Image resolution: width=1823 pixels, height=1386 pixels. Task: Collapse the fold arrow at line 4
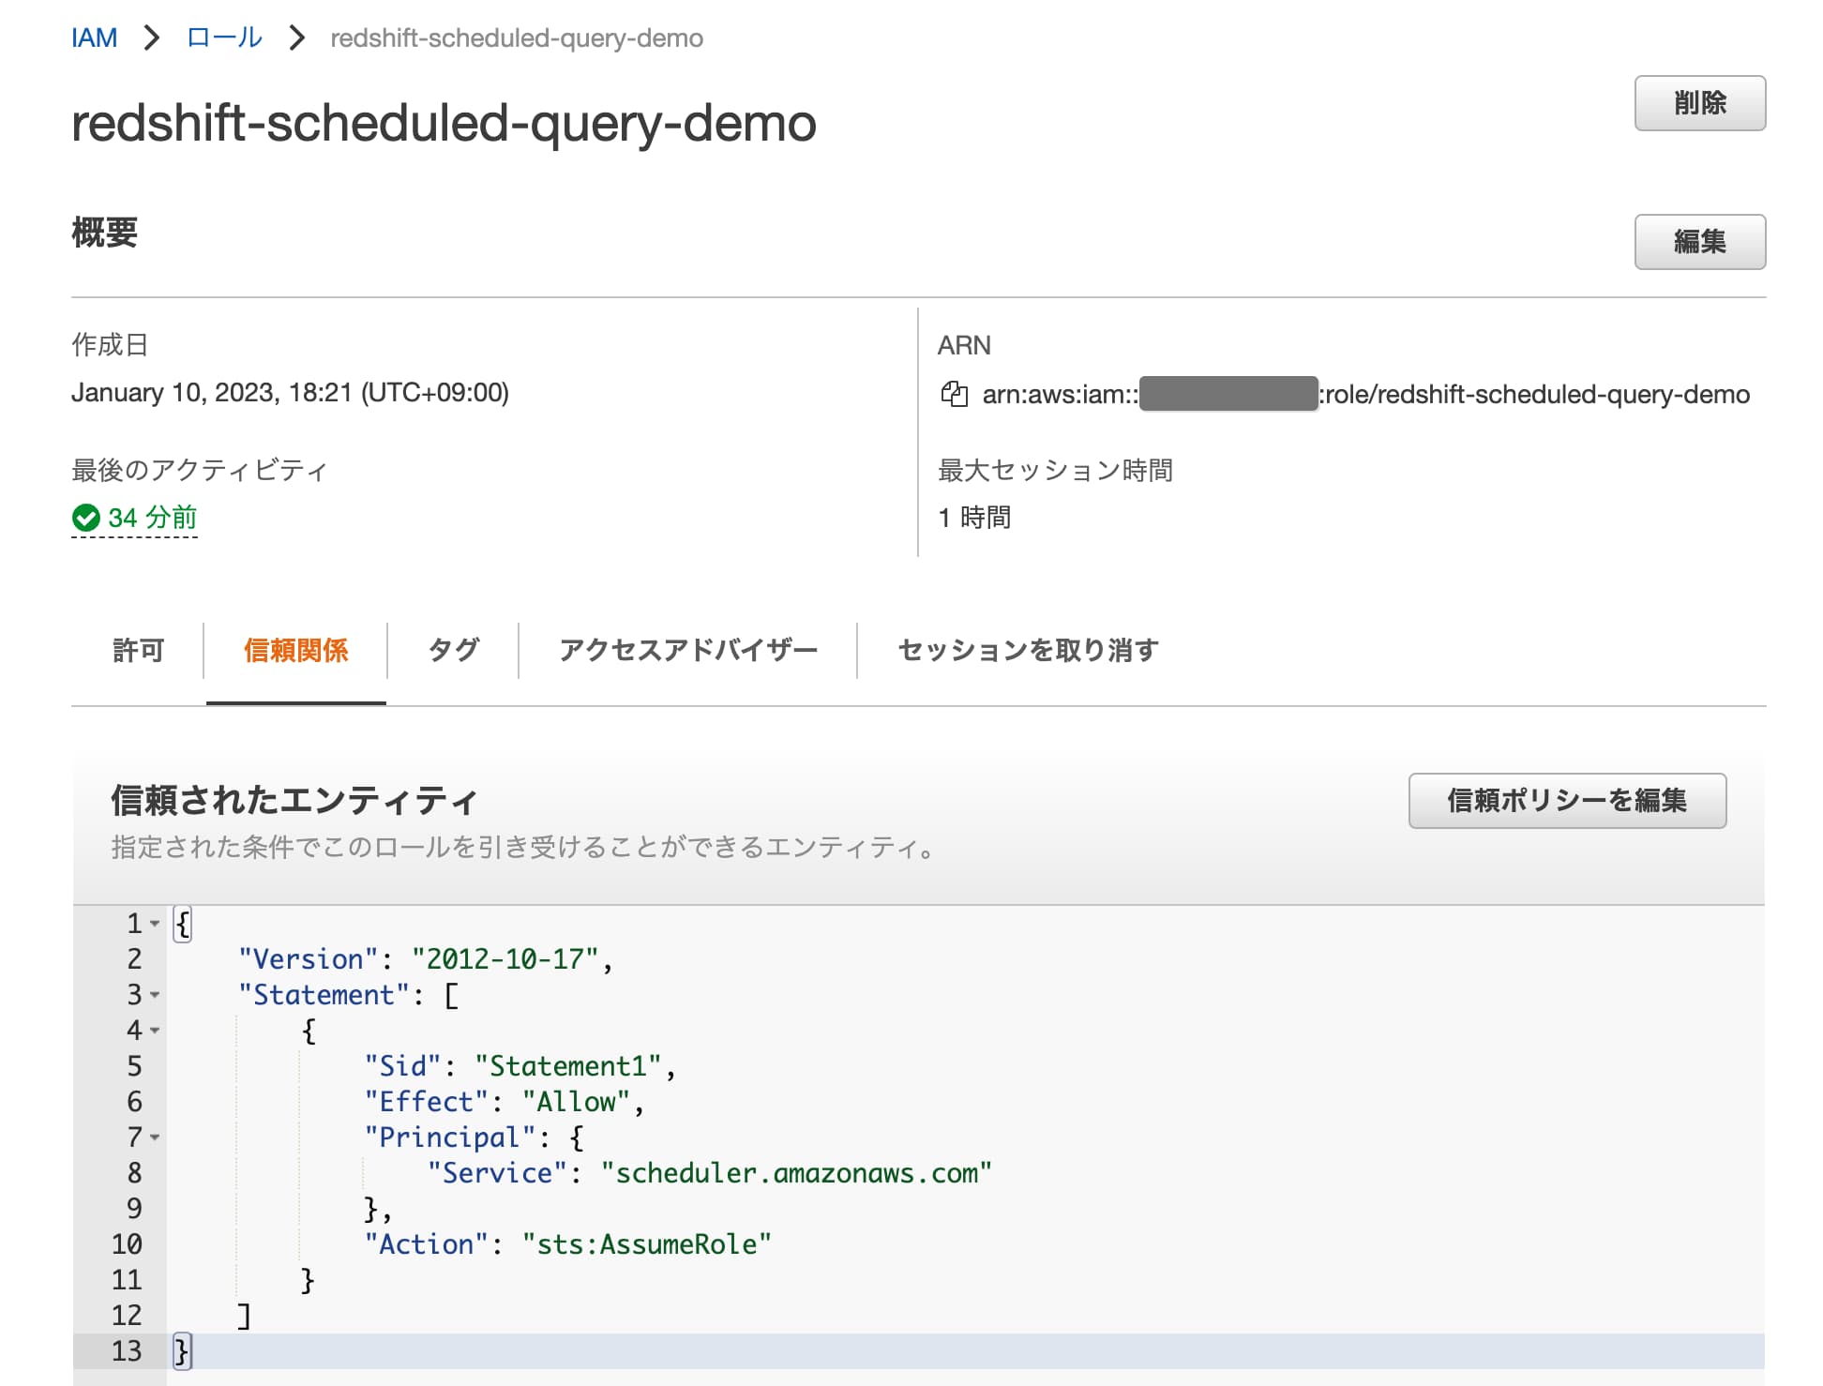point(155,1031)
